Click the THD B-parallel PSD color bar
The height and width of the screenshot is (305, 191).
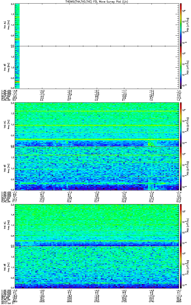[x=181, y=168]
